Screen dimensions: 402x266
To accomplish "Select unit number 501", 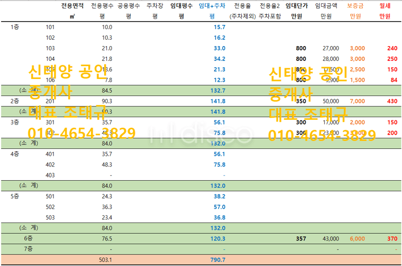I will pos(50,197).
